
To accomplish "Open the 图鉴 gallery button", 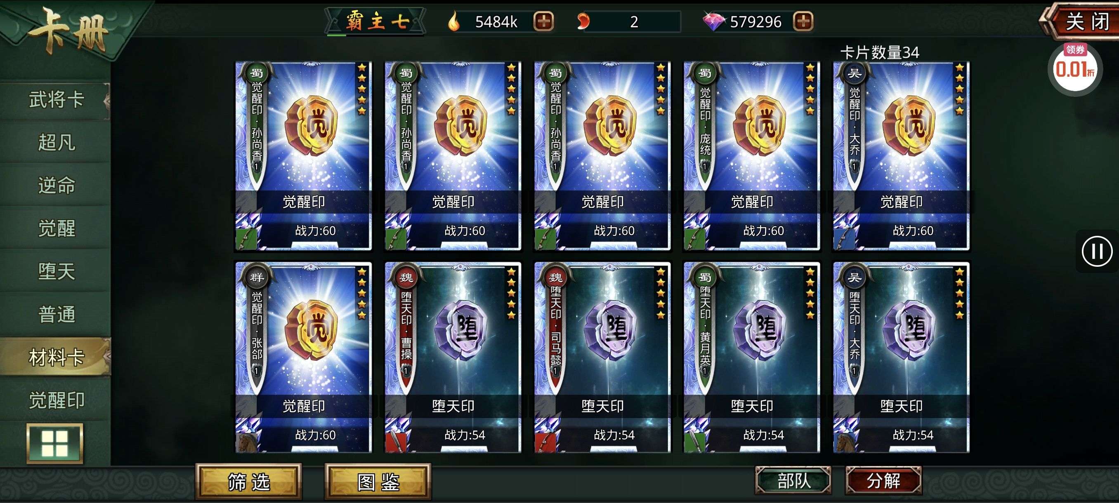I will pyautogui.click(x=378, y=482).
